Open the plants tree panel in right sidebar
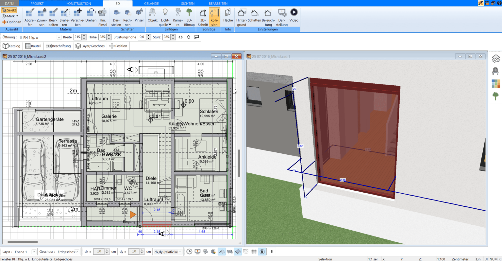The height and width of the screenshot is (261, 502). tap(496, 96)
